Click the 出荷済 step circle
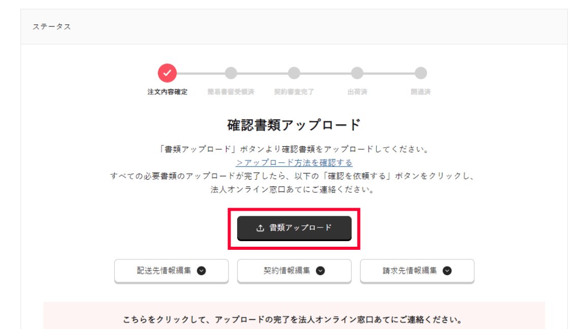Image resolution: width=585 pixels, height=329 pixels. tap(357, 73)
